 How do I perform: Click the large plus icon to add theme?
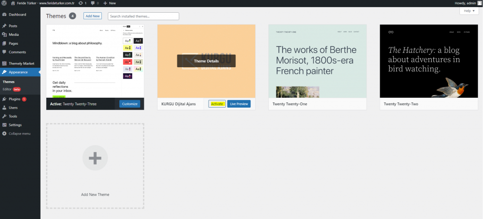[95, 158]
